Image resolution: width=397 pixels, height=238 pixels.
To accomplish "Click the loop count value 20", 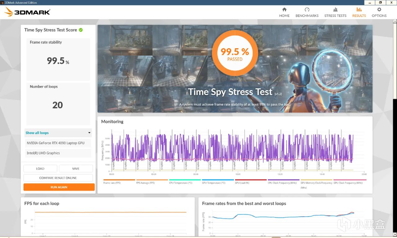I will coord(58,105).
